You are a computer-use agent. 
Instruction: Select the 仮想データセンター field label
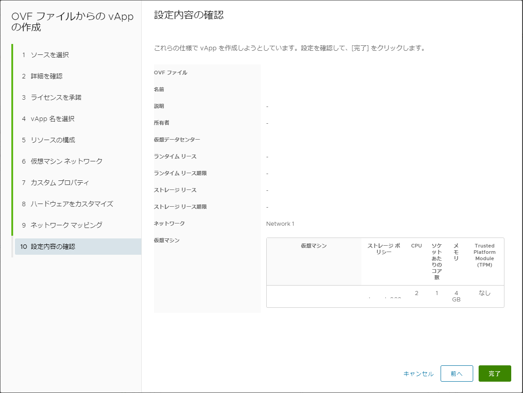coord(177,140)
